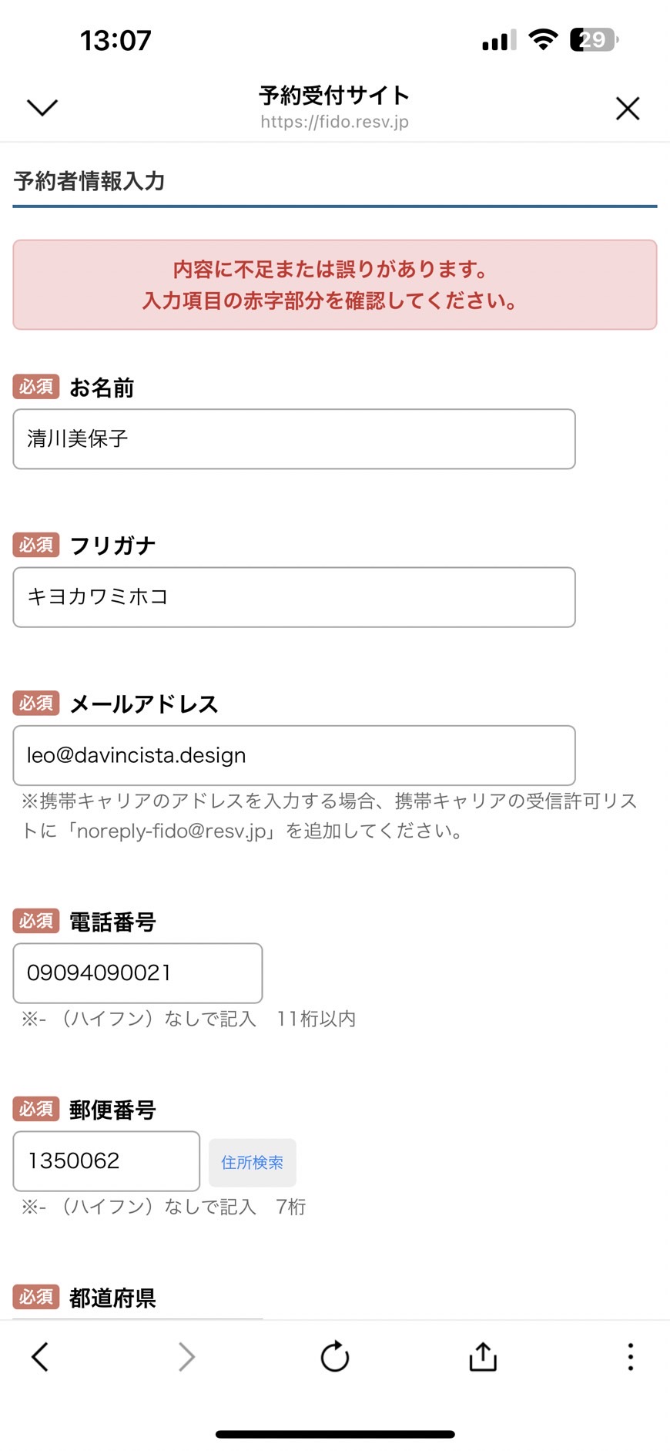Collapse the browser sheet with the down chevron
Viewport: 670px width, 1451px height.
[x=42, y=108]
